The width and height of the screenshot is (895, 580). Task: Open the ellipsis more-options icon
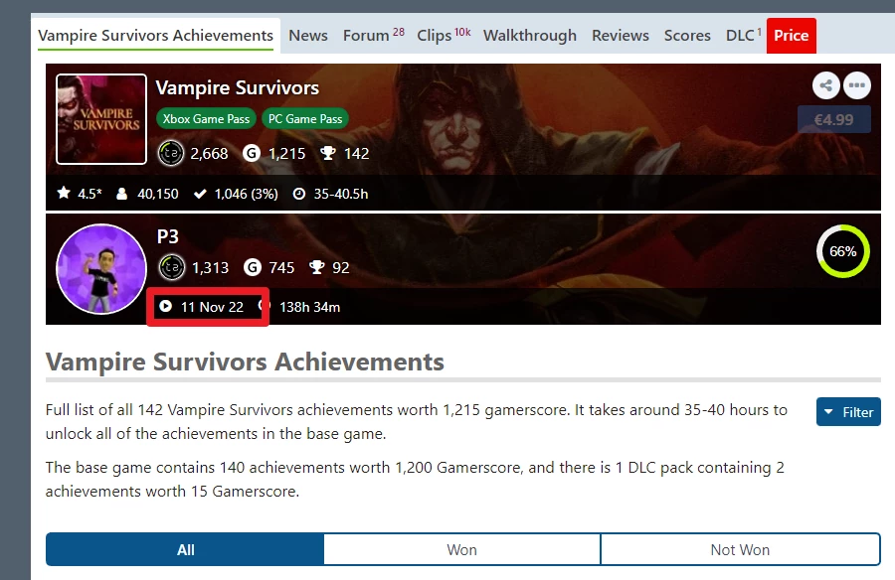(x=857, y=85)
